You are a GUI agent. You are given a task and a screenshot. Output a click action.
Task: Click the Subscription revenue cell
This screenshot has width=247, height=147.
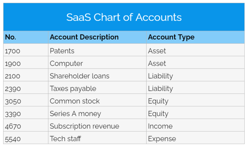84,126
